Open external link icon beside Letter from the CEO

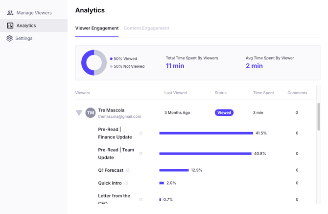(x=141, y=200)
